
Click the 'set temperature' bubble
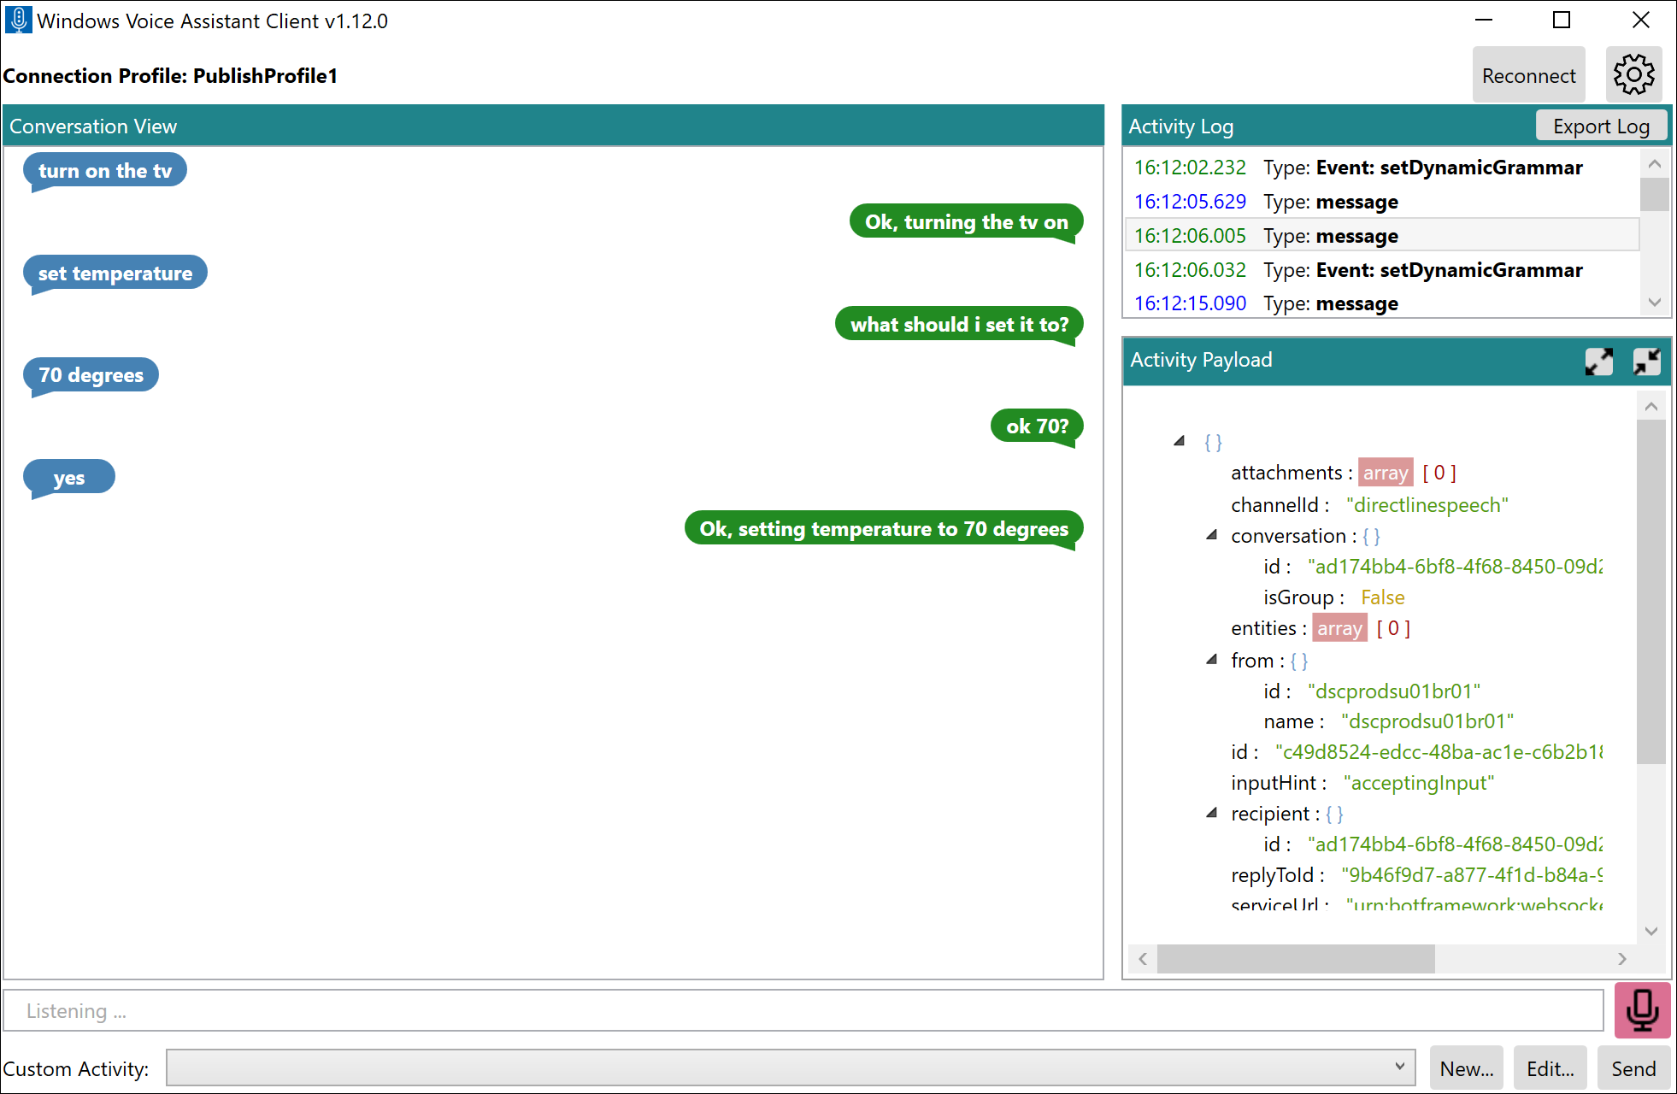pyautogui.click(x=115, y=273)
